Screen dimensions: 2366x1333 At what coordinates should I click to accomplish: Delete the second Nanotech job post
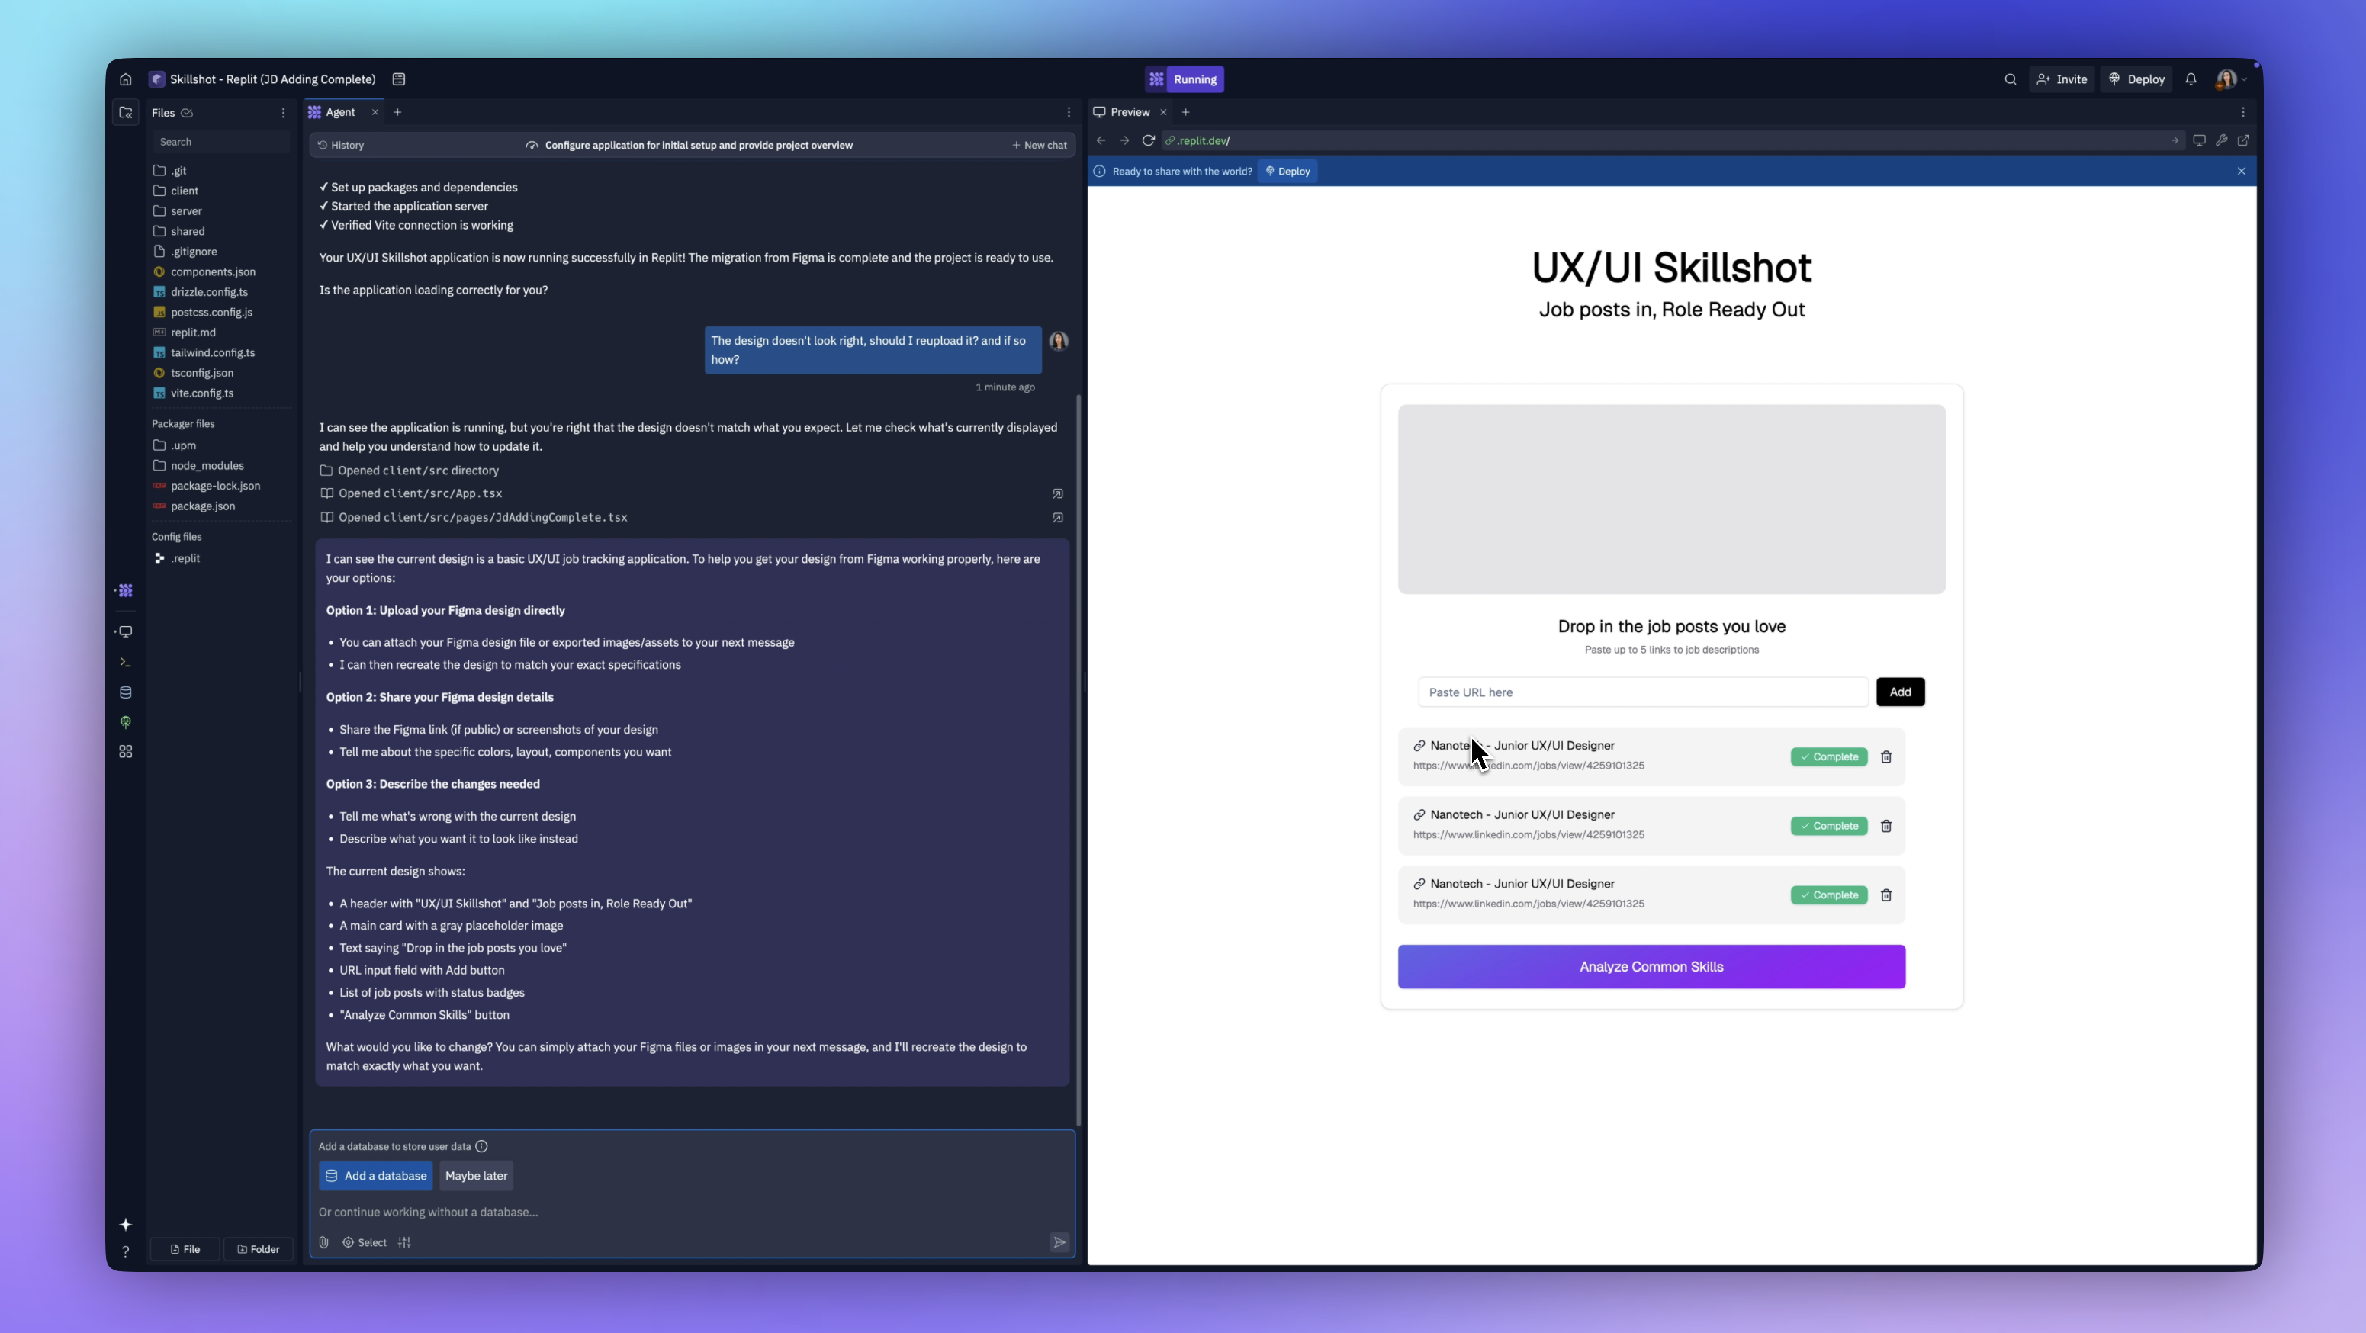[x=1885, y=825]
